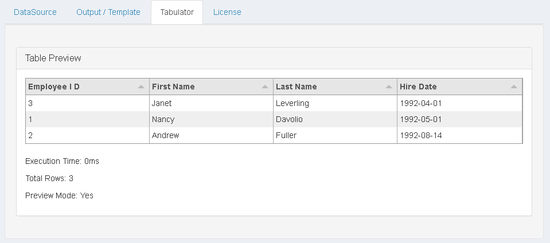This screenshot has width=550, height=243.
Task: Click the First Name column sort arrow
Action: pos(265,87)
